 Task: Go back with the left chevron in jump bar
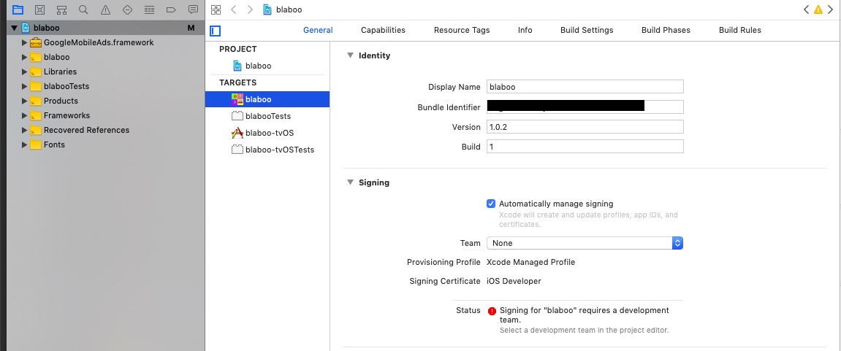[x=233, y=9]
